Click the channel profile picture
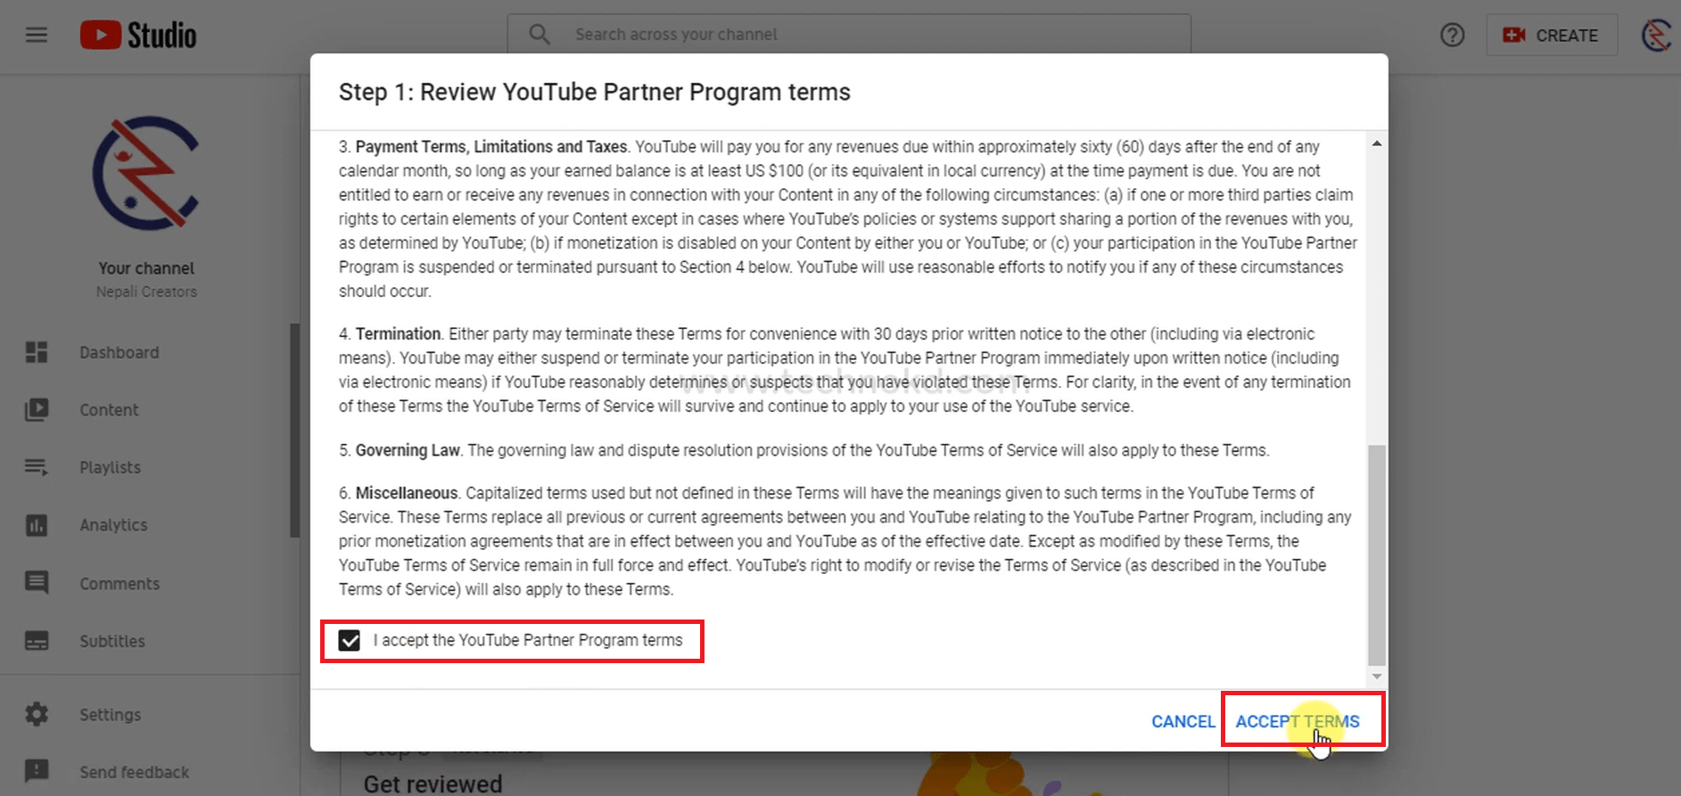 pyautogui.click(x=146, y=174)
